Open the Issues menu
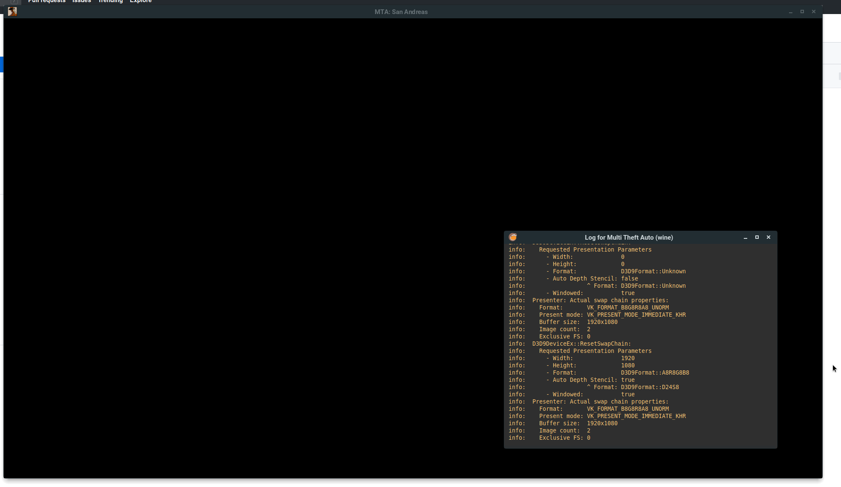This screenshot has height=487, width=841. click(81, 1)
